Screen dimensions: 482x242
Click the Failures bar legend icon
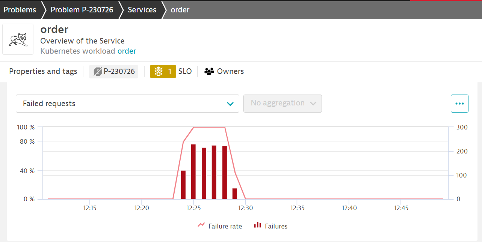point(257,225)
